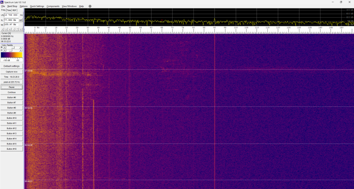Screen dimensions: 354x189
Task: Click the left arrow frequency shift button
Action: tap(2, 29)
